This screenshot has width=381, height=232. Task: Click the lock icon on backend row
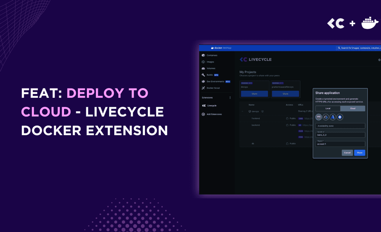click(288, 125)
